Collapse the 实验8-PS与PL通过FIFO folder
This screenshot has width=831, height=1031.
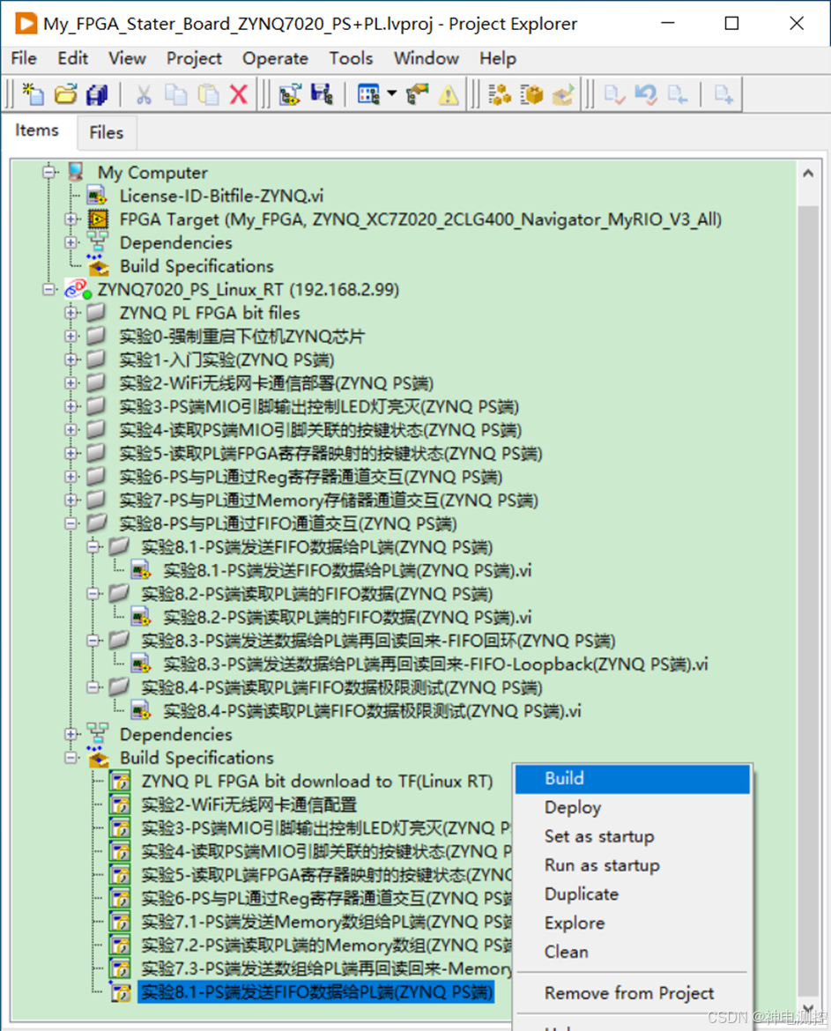[x=71, y=523]
